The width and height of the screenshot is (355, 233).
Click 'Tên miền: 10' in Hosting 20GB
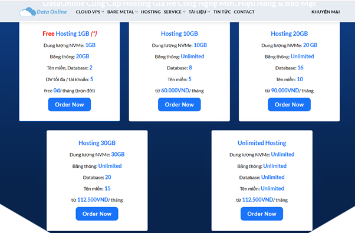[x=290, y=79]
